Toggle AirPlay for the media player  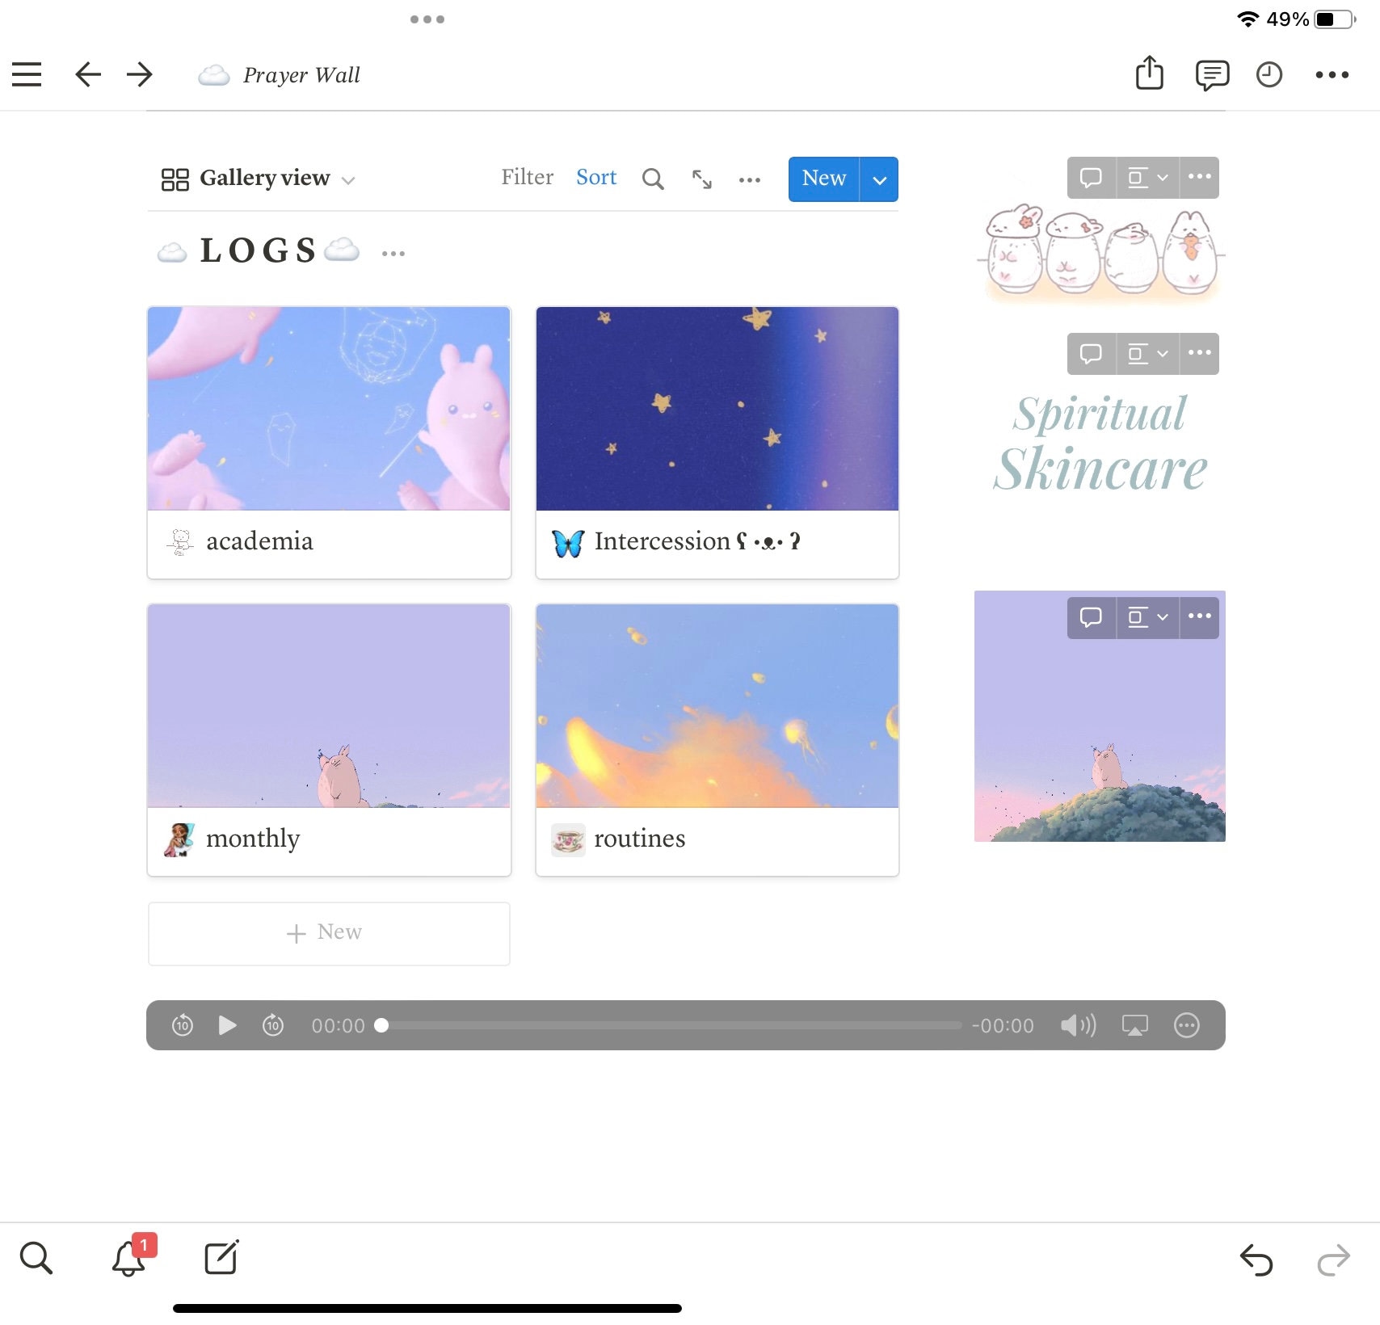[x=1134, y=1025]
